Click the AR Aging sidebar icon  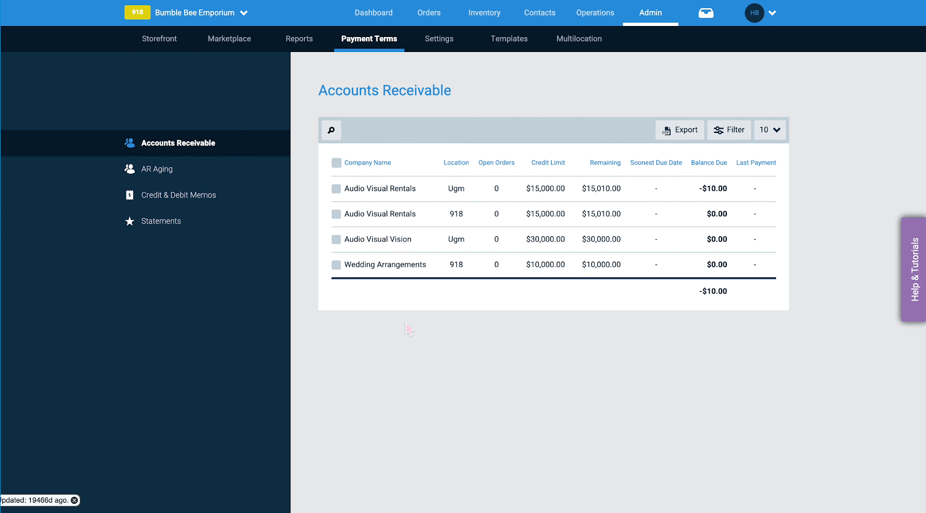[x=130, y=169]
